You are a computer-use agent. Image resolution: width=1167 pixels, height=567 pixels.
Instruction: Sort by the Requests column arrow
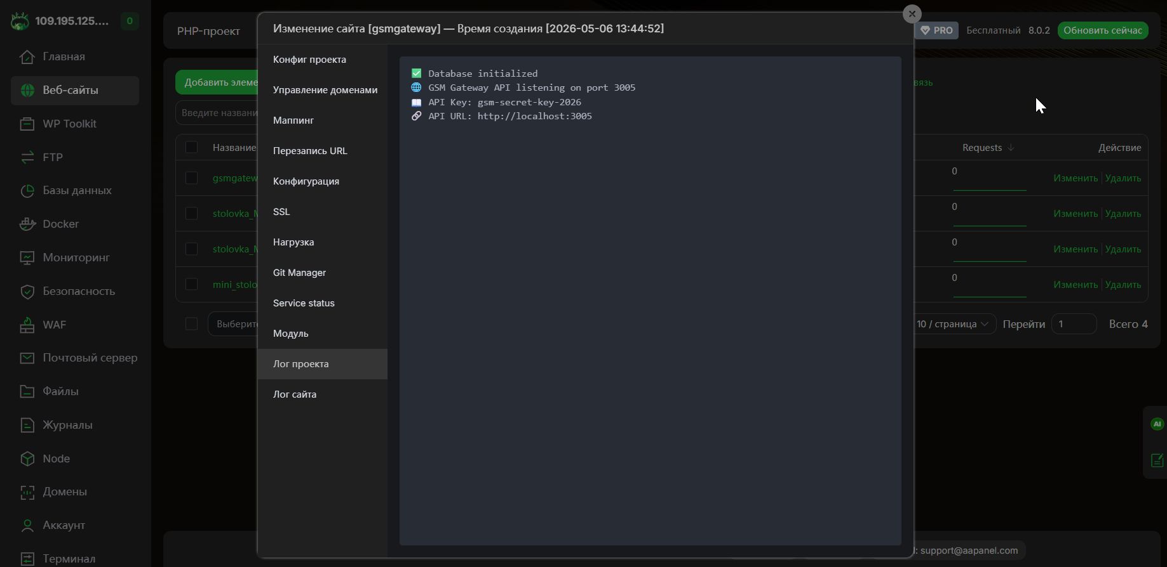pyautogui.click(x=1011, y=148)
